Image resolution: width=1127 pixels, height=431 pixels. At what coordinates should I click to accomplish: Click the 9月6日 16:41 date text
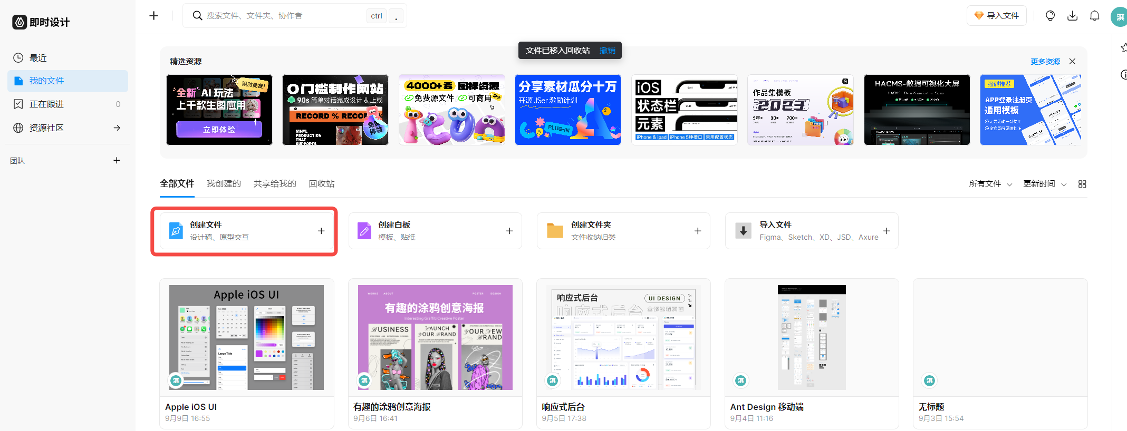[x=375, y=418]
